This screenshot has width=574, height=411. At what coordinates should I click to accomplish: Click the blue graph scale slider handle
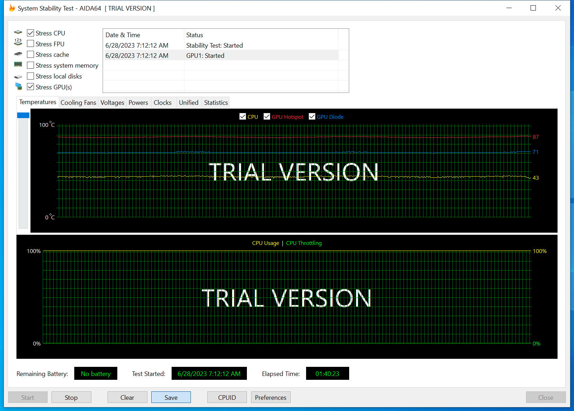click(x=23, y=115)
